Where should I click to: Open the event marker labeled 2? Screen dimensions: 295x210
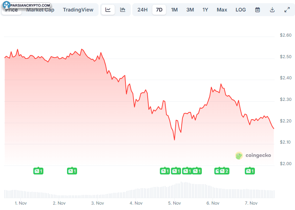[224, 171]
